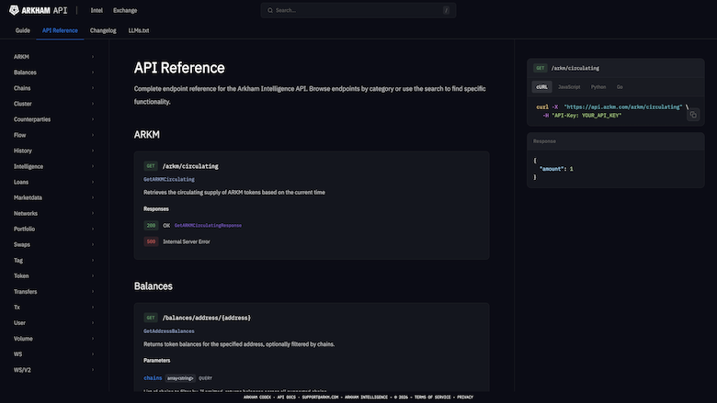Open the Changelog tab
717x403 pixels.
[103, 30]
